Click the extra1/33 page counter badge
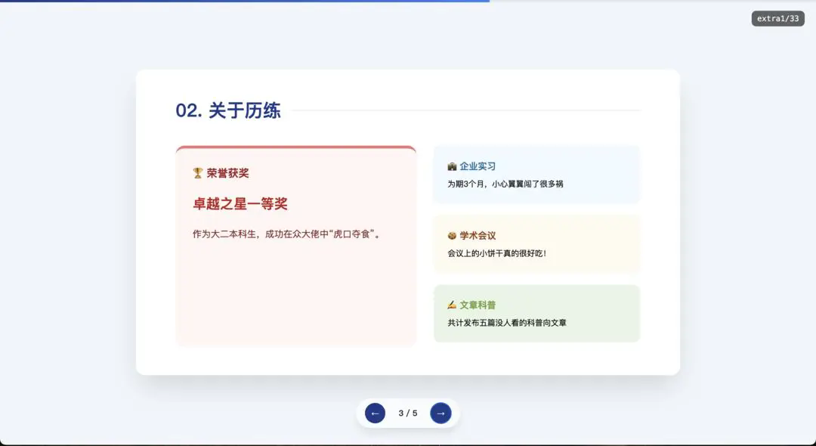This screenshot has width=816, height=446. [777, 18]
